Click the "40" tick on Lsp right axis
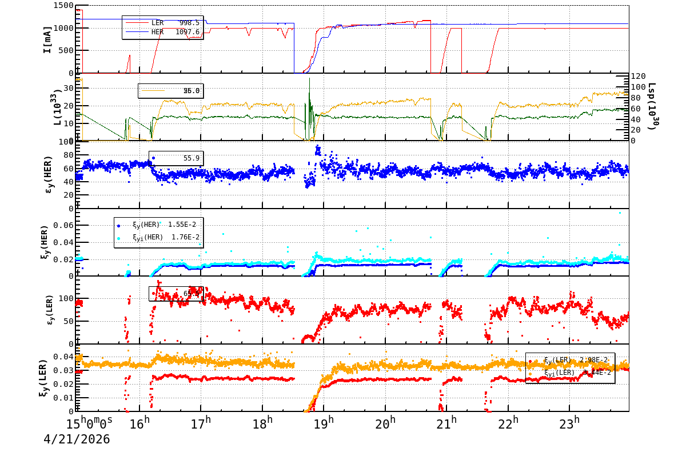 click(x=636, y=119)
